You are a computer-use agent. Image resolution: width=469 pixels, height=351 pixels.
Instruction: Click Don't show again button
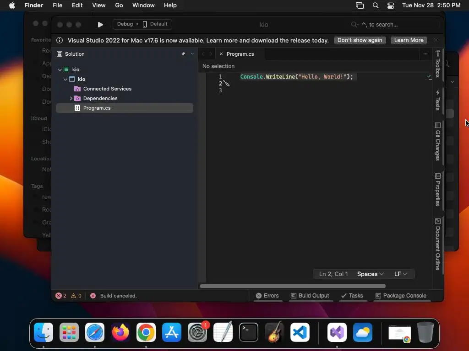360,40
